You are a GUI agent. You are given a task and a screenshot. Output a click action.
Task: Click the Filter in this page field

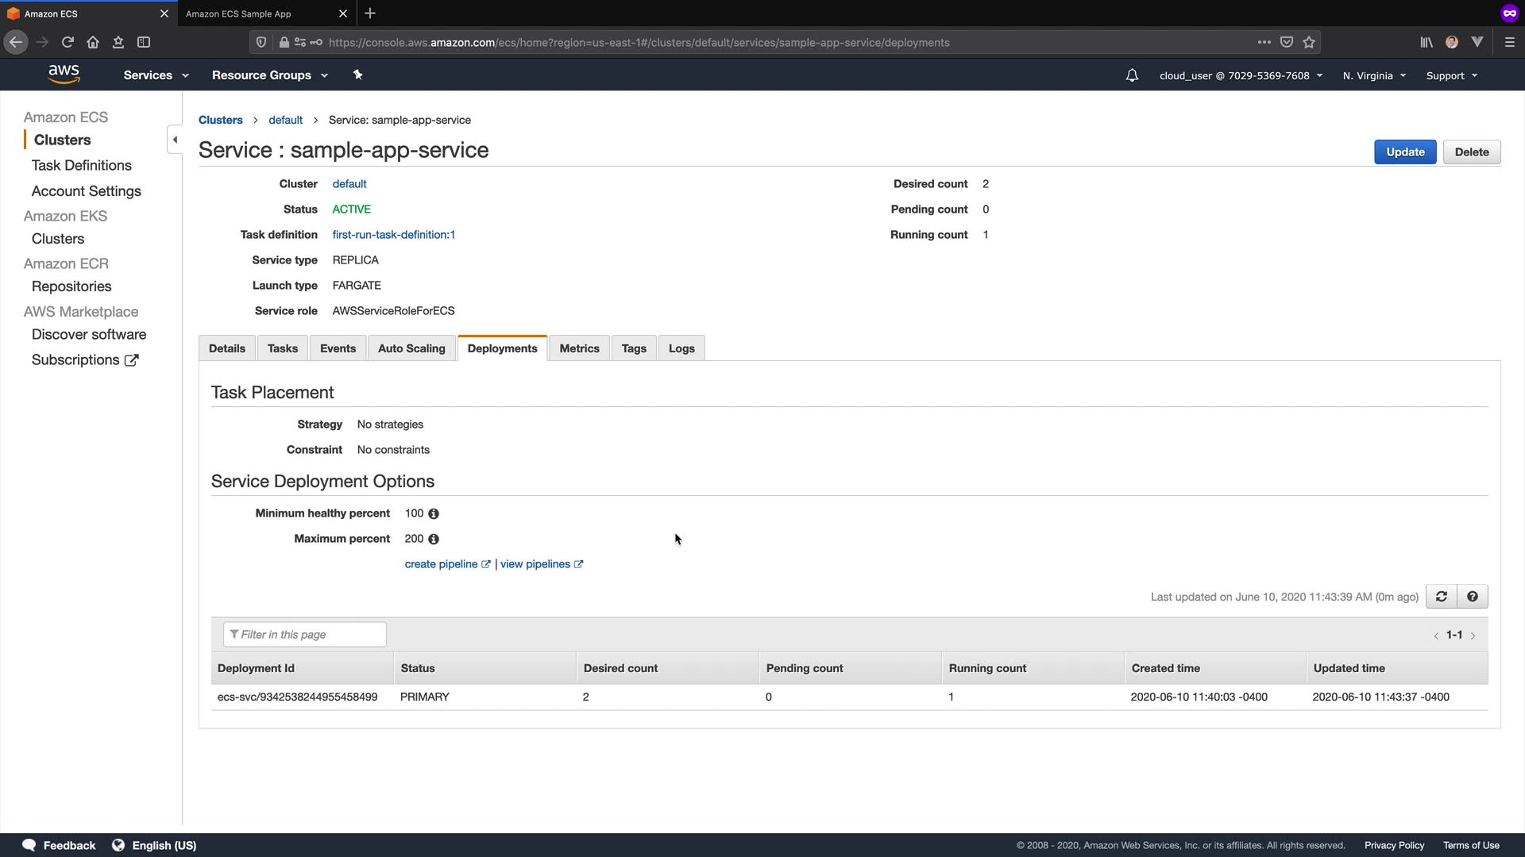[305, 635]
